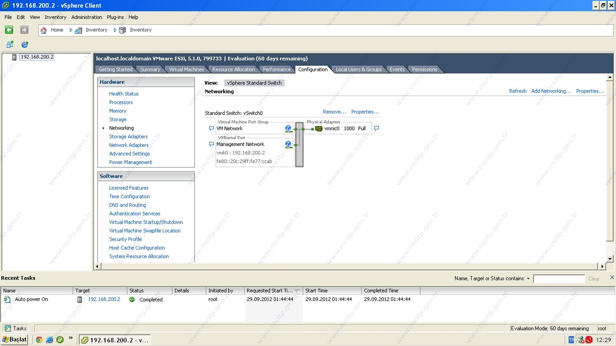Click the VM Network port group globe icon
616x346 pixels.
point(288,129)
